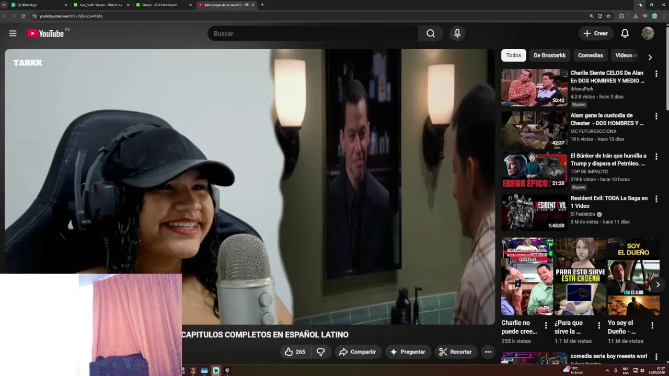Viewport: 669px width, 376px height.
Task: Click the search magnifier button
Action: click(430, 33)
